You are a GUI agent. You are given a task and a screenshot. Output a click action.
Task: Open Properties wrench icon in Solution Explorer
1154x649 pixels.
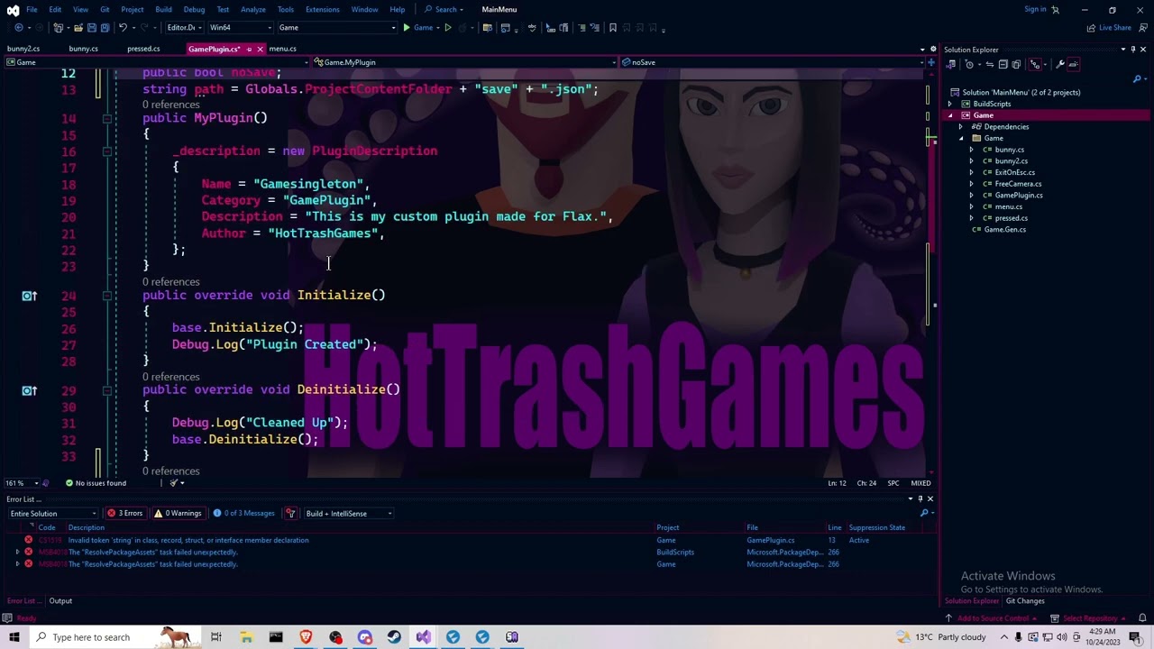tap(1060, 64)
